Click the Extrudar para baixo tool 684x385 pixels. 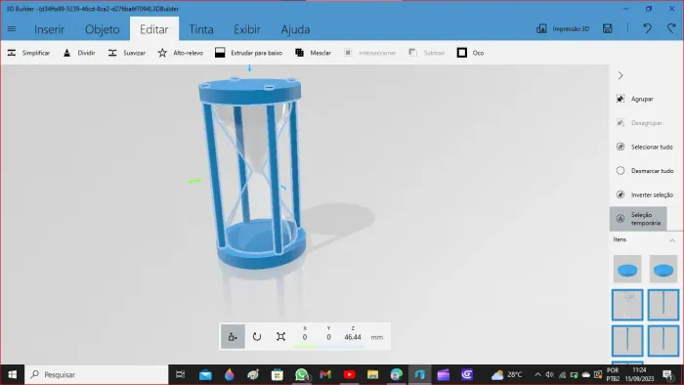(248, 53)
